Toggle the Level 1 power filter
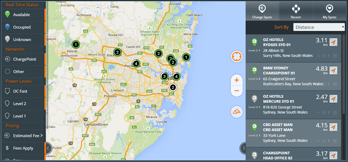Image resolution: width=348 pixels, height=162 pixels. 23,116
